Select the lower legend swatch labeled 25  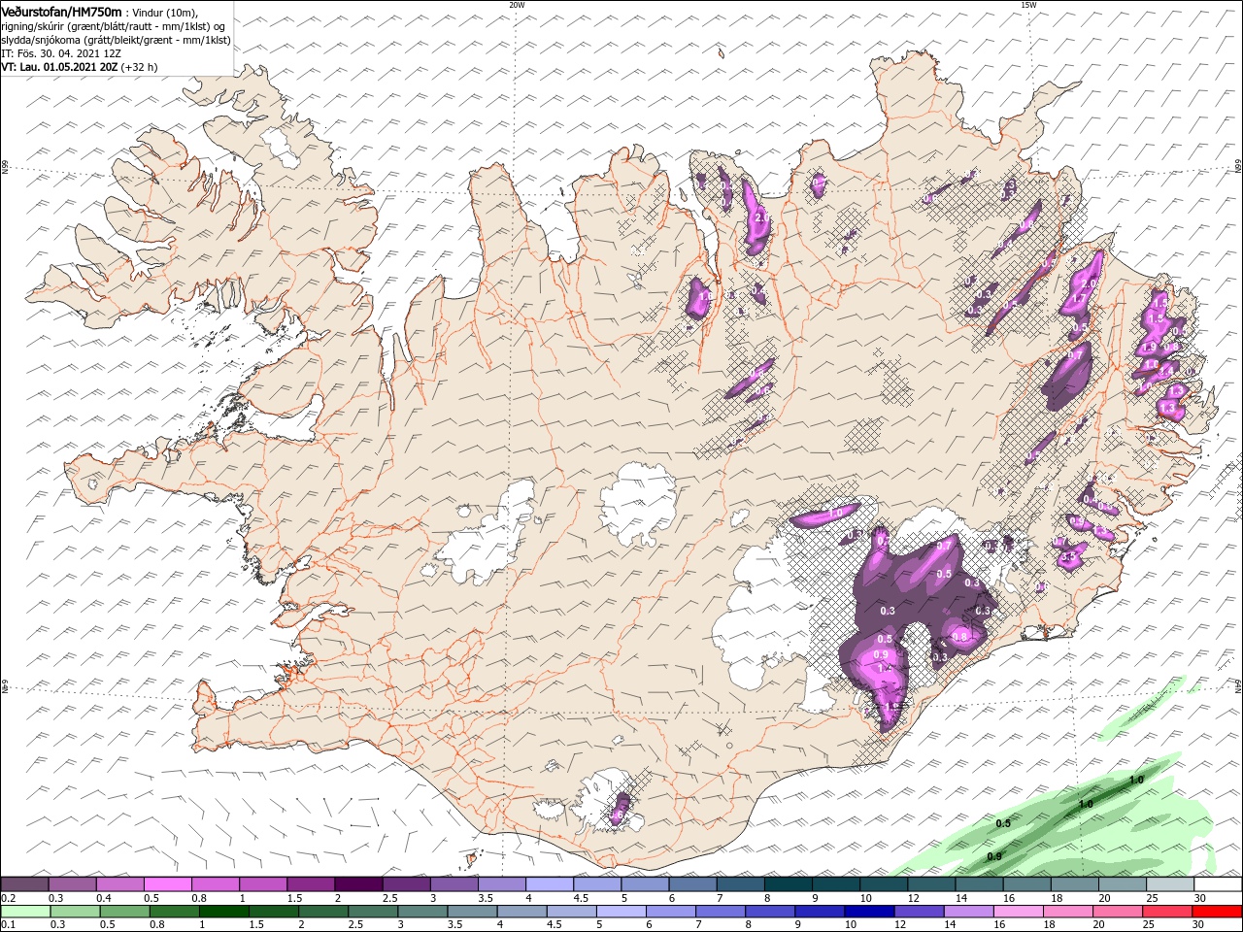point(1168,912)
